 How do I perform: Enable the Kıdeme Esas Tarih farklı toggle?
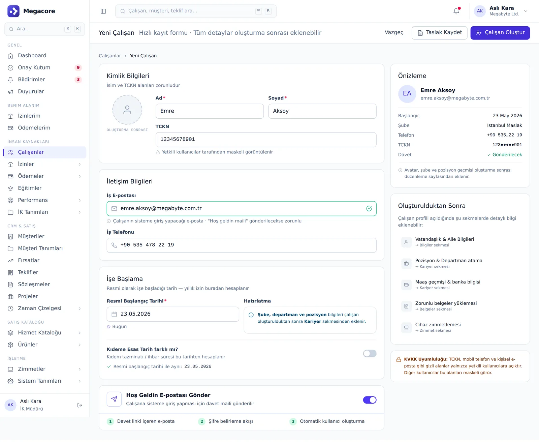[370, 354]
